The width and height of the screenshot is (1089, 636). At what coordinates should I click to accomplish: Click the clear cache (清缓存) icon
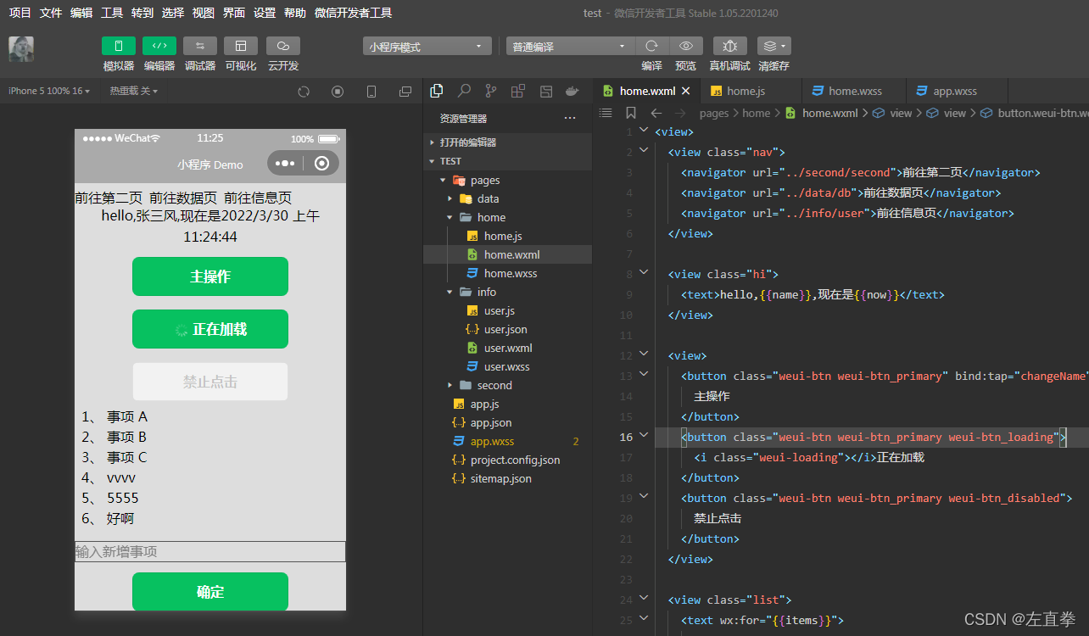coord(773,46)
